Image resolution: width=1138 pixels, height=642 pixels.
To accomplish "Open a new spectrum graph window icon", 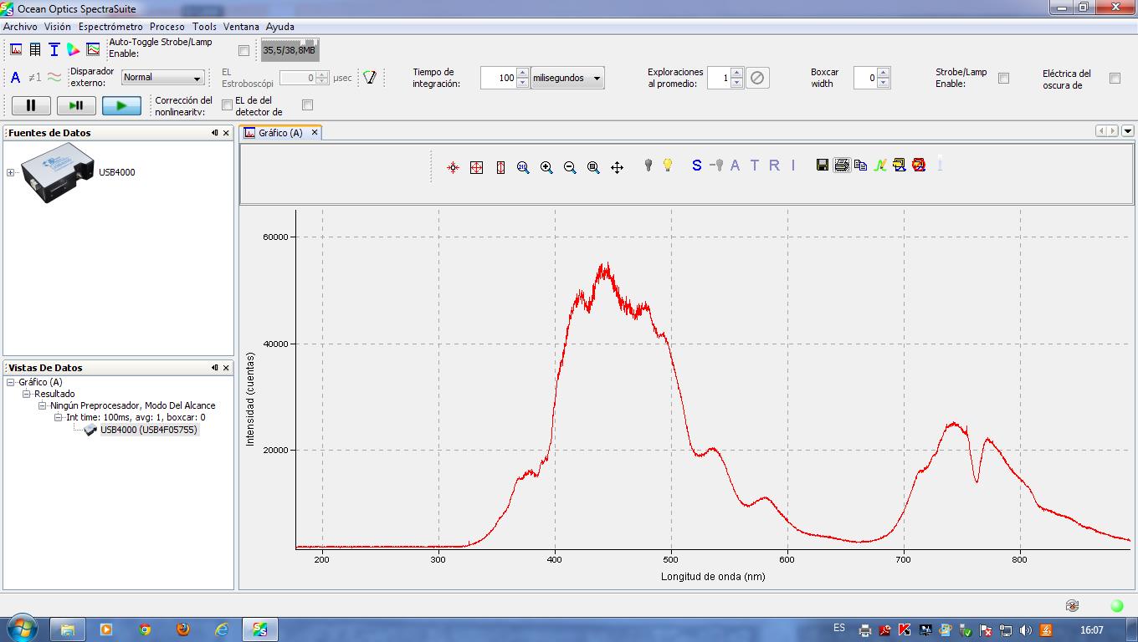I will [x=16, y=49].
